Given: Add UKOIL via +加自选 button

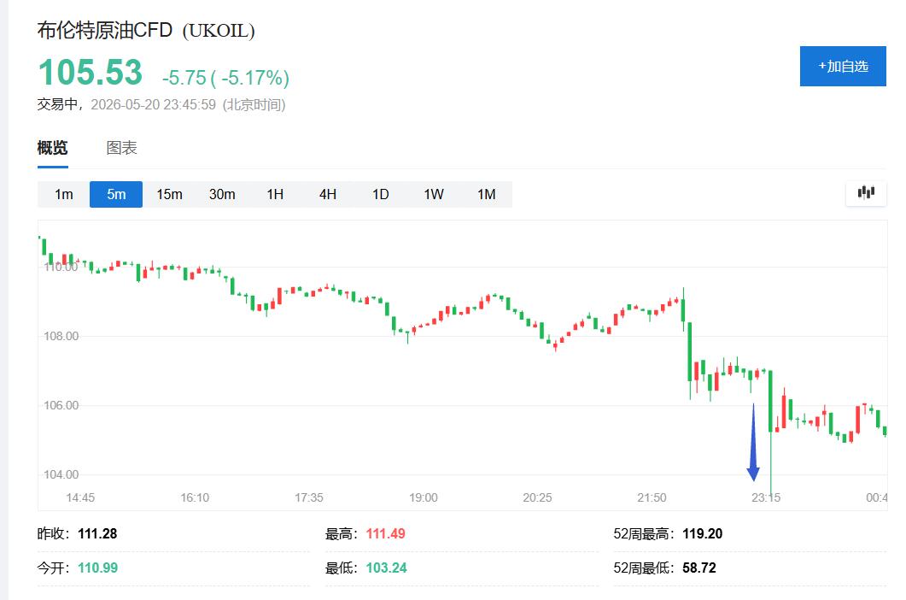Looking at the screenshot, I should click(x=843, y=67).
